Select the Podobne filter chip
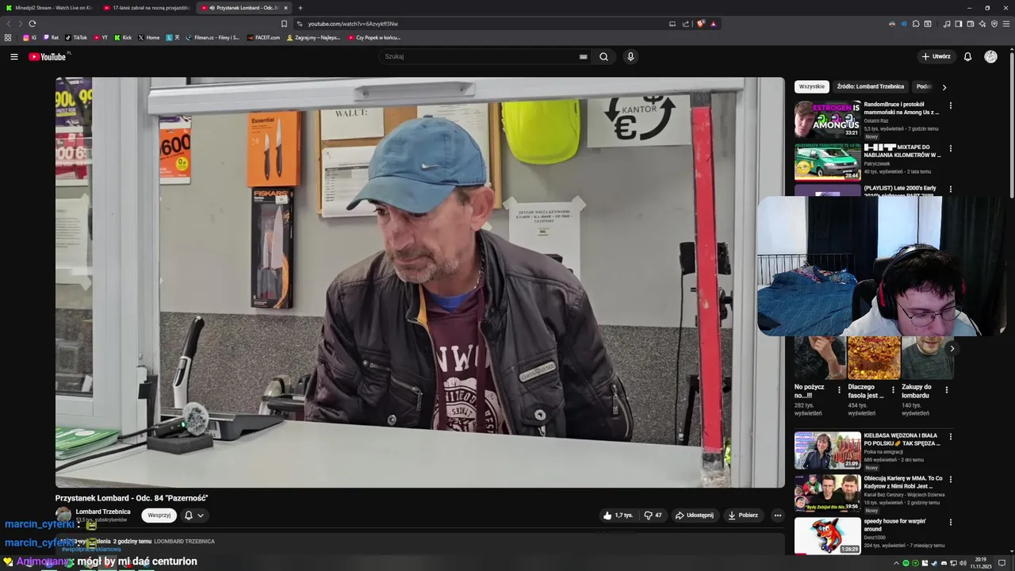This screenshot has width=1015, height=571. tap(924, 86)
